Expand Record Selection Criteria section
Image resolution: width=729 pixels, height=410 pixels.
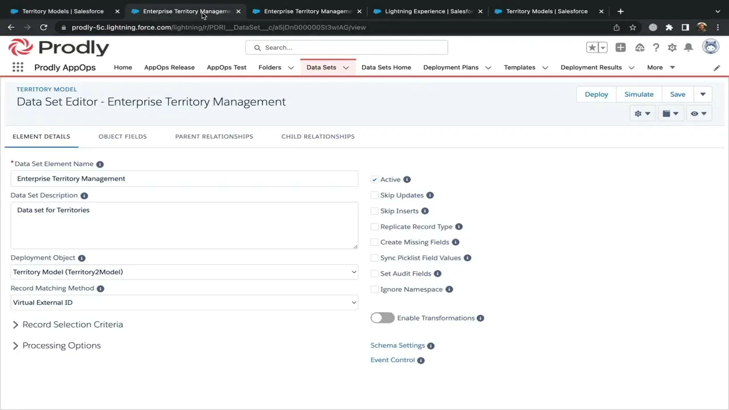[68, 325]
